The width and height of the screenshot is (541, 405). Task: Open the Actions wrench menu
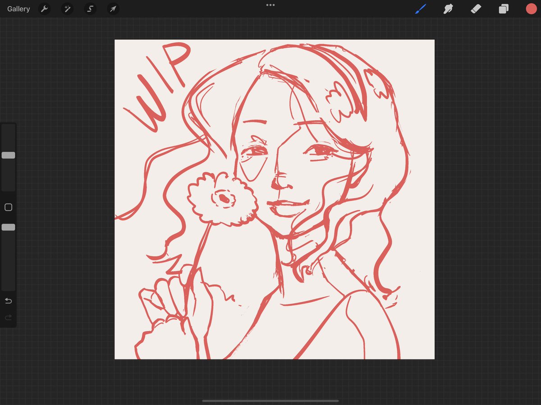point(44,9)
